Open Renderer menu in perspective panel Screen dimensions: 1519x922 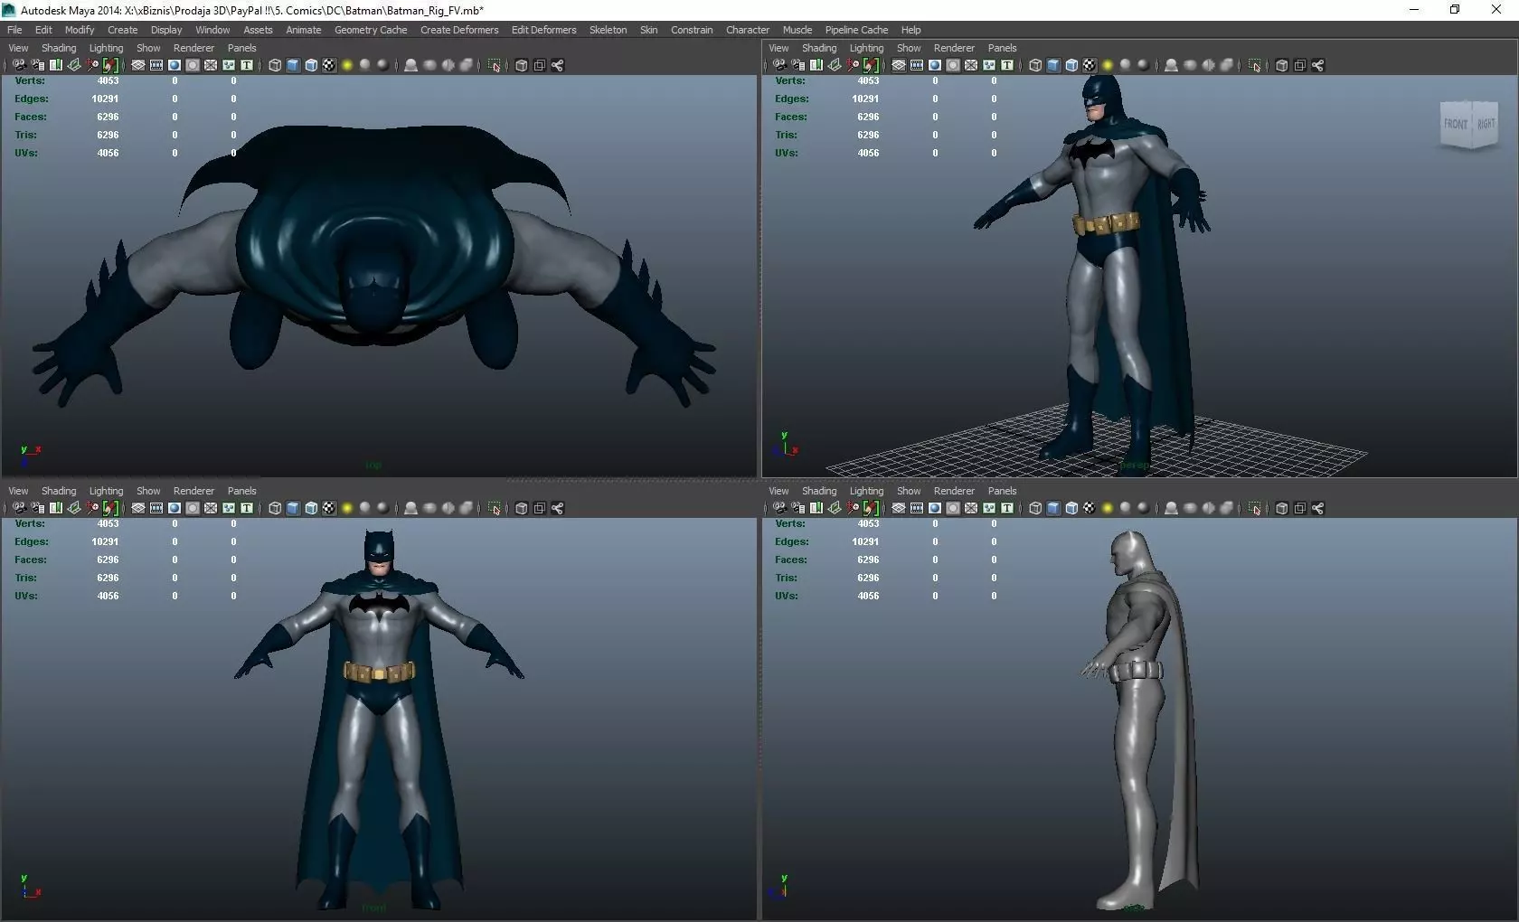pos(954,48)
